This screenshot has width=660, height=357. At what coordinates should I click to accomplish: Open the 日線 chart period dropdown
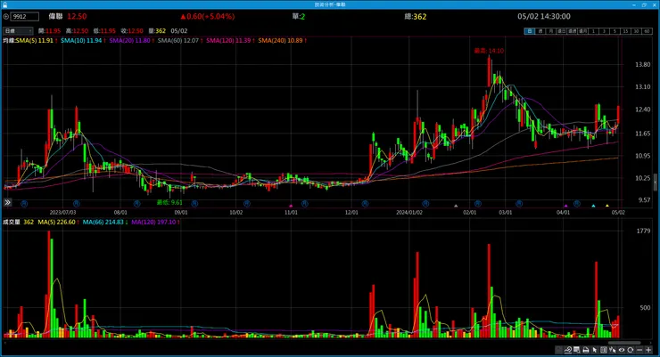pyautogui.click(x=18, y=30)
